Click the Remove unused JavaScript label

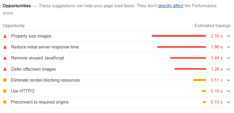(38, 58)
